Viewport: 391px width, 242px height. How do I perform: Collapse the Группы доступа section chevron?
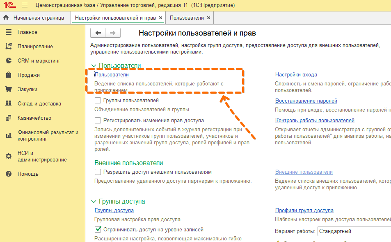coord(94,202)
